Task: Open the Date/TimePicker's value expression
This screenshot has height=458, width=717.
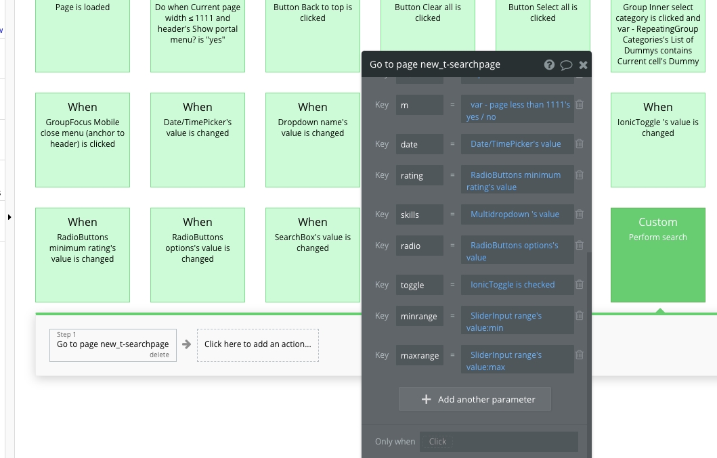Action: pos(517,143)
